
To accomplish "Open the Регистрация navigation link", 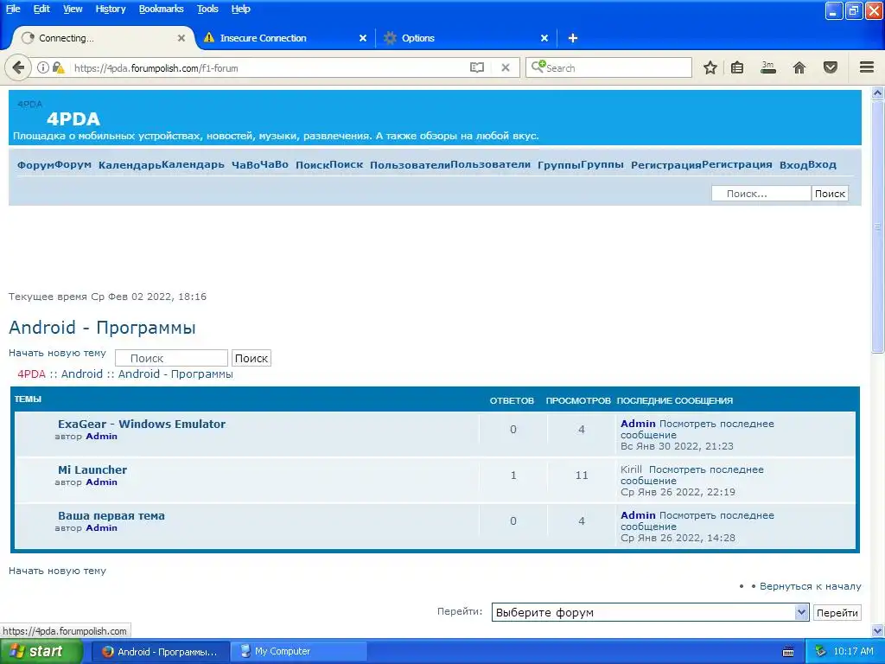I will point(702,165).
